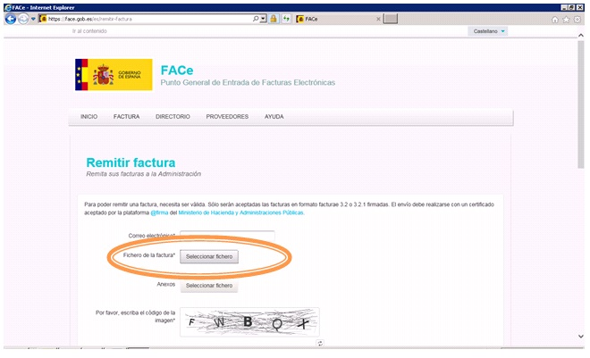The height and width of the screenshot is (358, 590).
Task: Click Seleccionar fichero for Fichero de la factura
Action: [209, 256]
